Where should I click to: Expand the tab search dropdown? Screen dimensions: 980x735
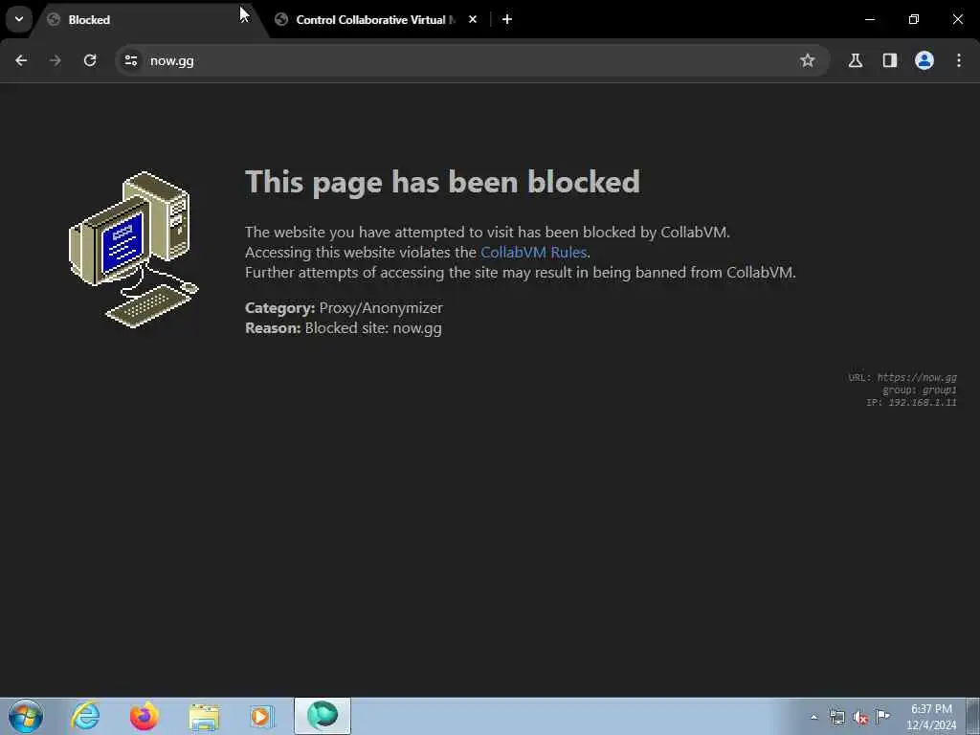tap(19, 19)
